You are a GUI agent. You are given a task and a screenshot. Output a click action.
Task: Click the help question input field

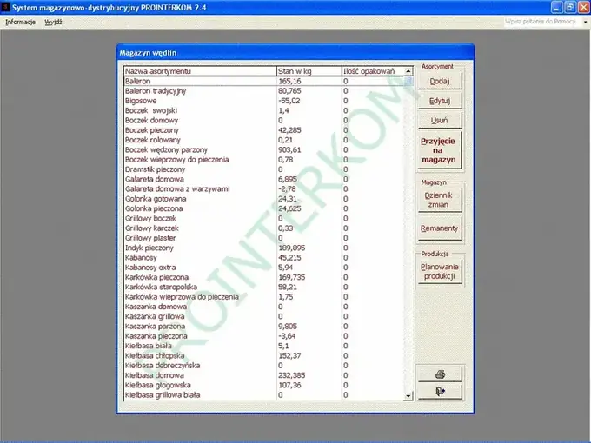pos(542,22)
